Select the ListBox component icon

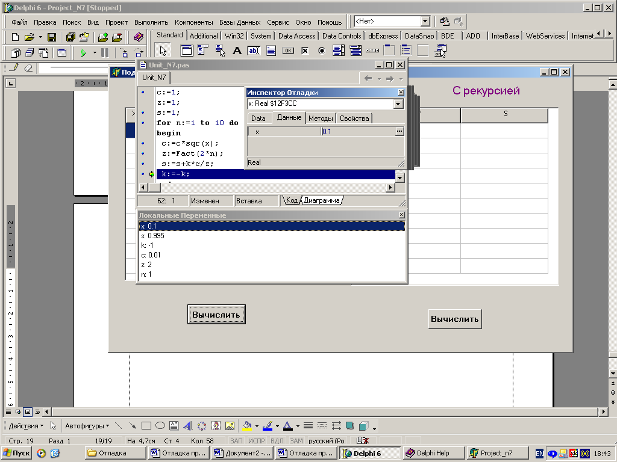pyautogui.click(x=339, y=51)
